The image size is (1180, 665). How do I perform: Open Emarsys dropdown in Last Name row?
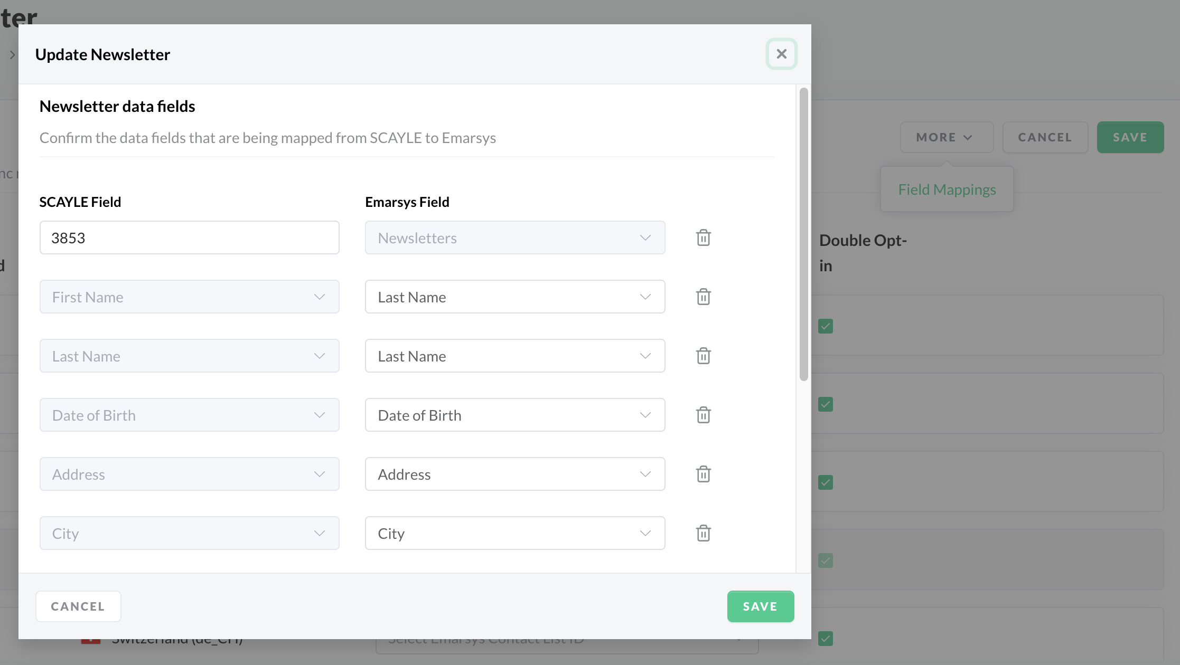click(x=514, y=356)
